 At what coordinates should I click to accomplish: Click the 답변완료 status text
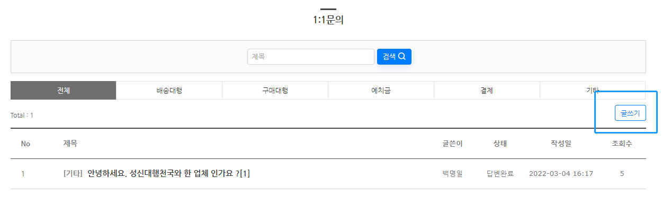500,173
